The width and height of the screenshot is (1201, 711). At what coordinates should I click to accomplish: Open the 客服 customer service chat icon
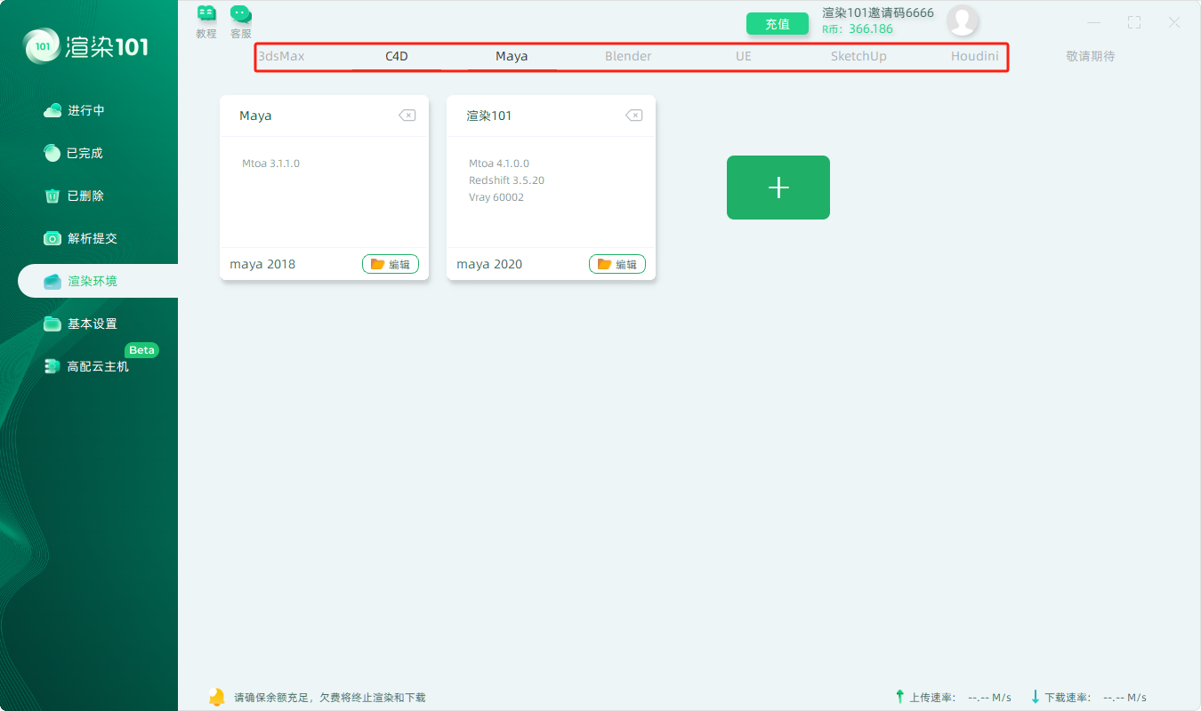pyautogui.click(x=241, y=21)
